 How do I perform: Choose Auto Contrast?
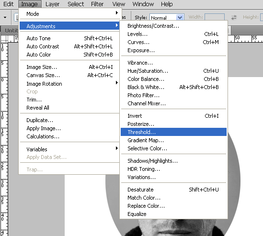pos(69,46)
